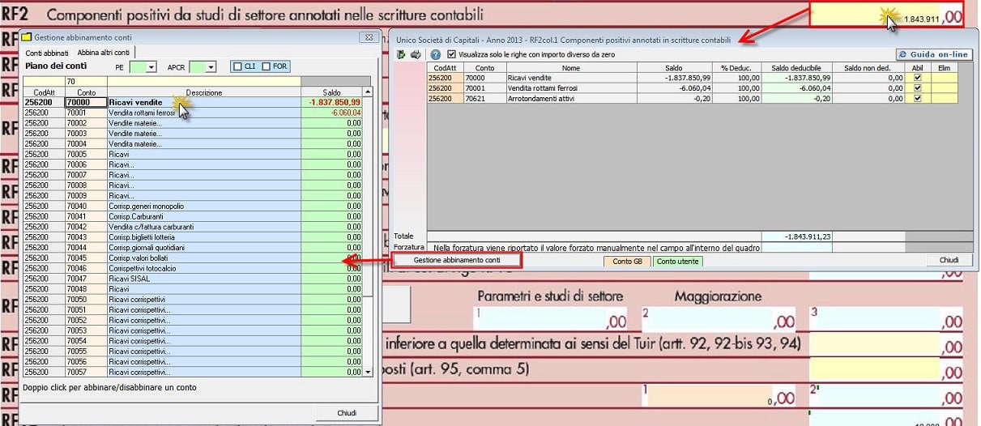Click the Gestione abbinamento conti button
Image resolution: width=981 pixels, height=426 pixels.
click(457, 260)
